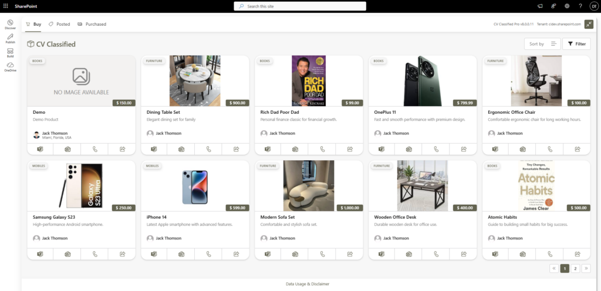
Task: Click the megaphone announcements icon
Action: [x=540, y=6]
